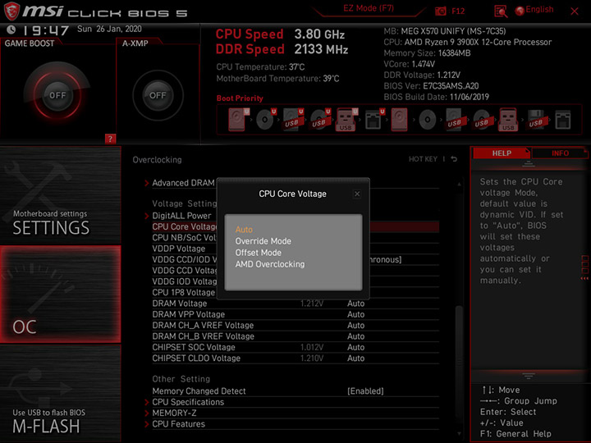Open the SETTINGS motherboard section
The height and width of the screenshot is (443, 591).
[60, 195]
